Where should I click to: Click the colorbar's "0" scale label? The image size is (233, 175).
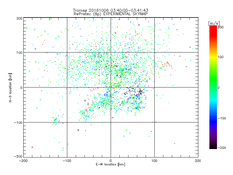point(218,87)
